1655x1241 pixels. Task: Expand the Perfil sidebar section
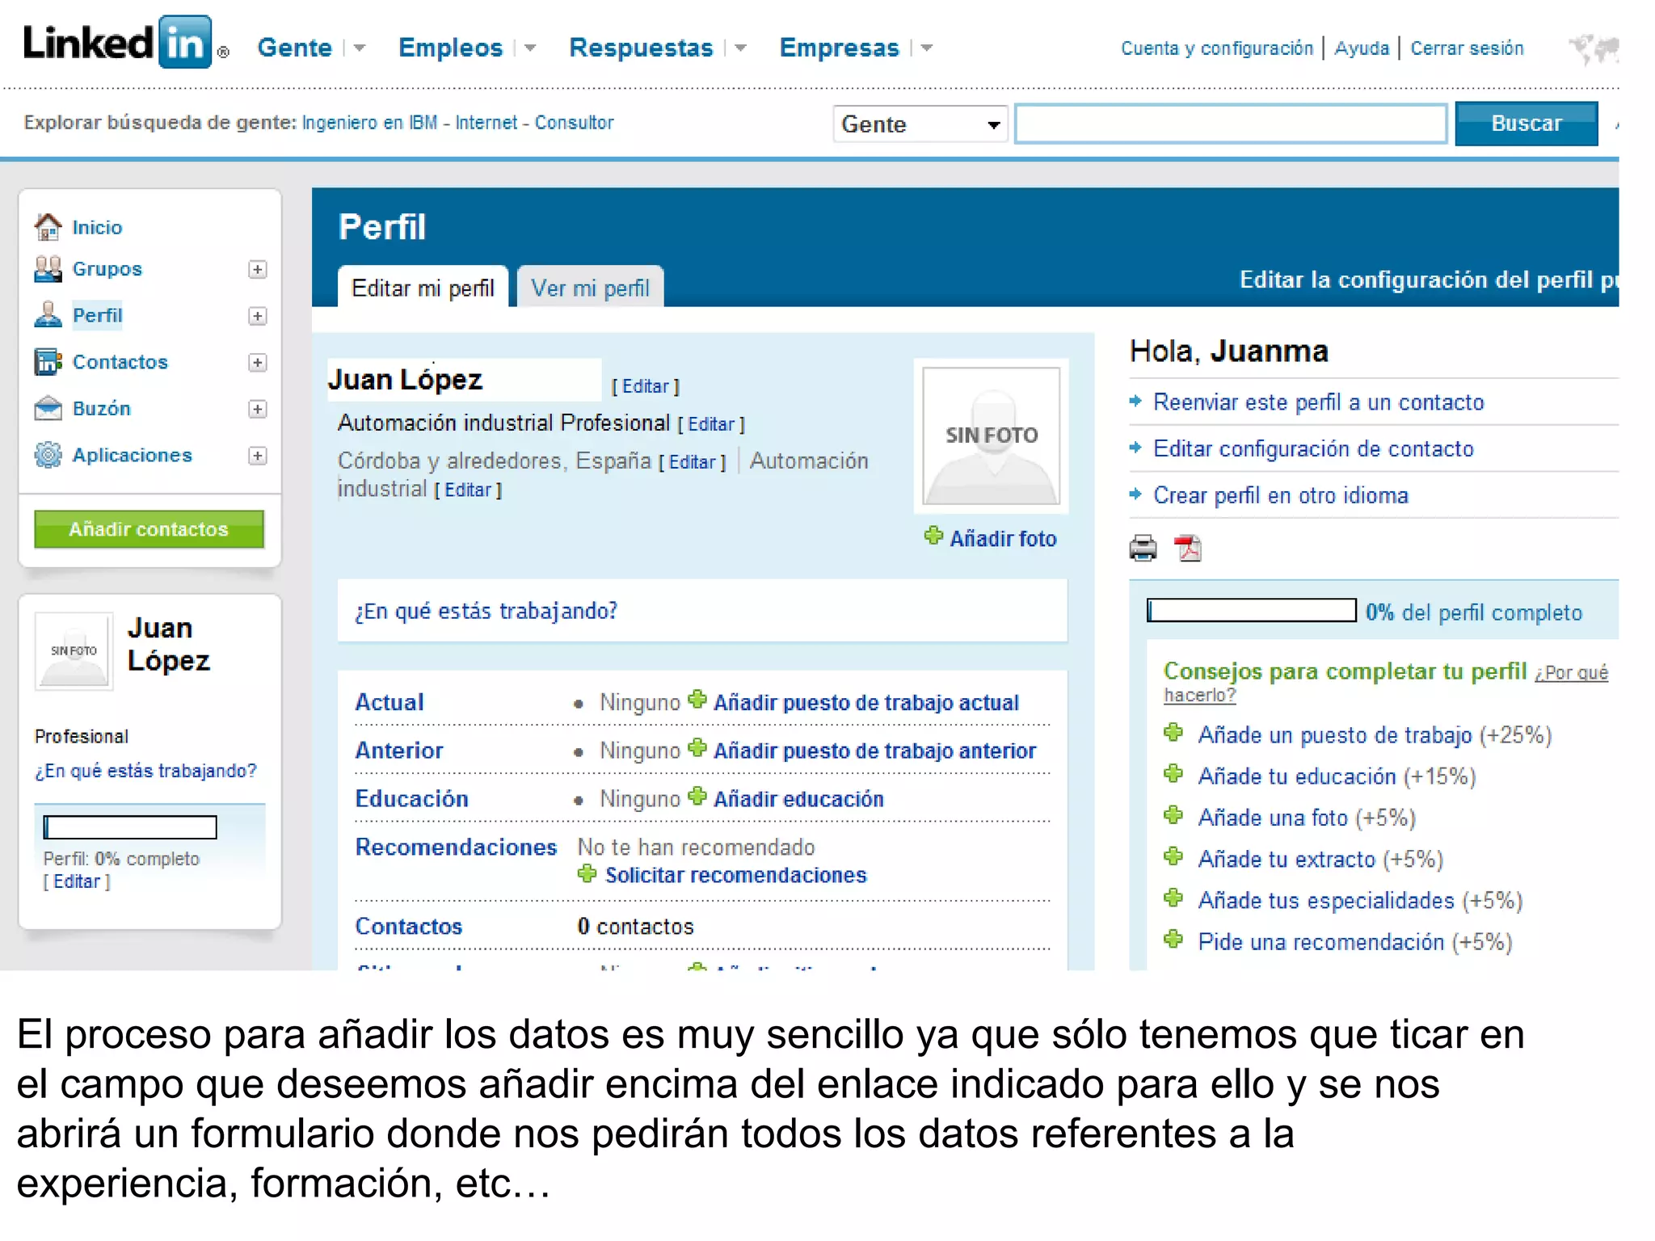(x=257, y=316)
